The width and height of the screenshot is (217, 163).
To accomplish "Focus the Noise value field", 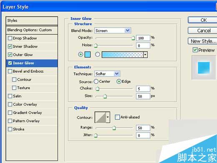I will coord(143,46).
